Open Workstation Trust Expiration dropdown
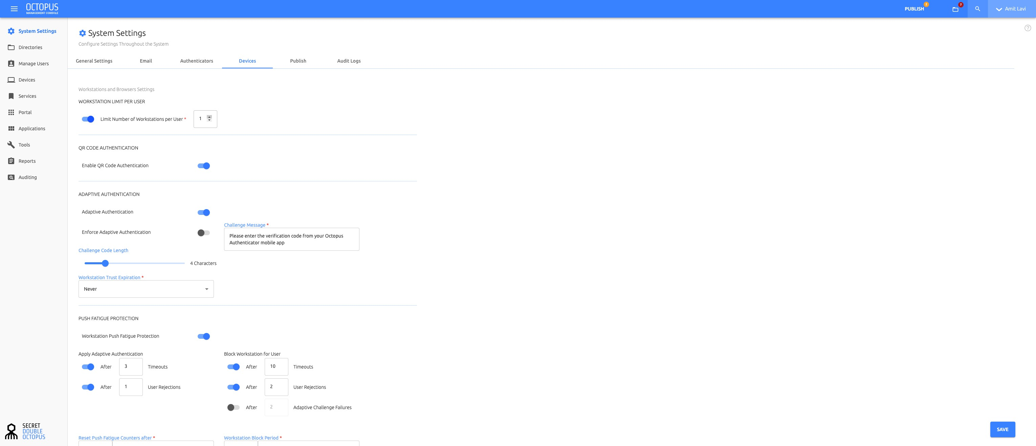 [x=146, y=289]
